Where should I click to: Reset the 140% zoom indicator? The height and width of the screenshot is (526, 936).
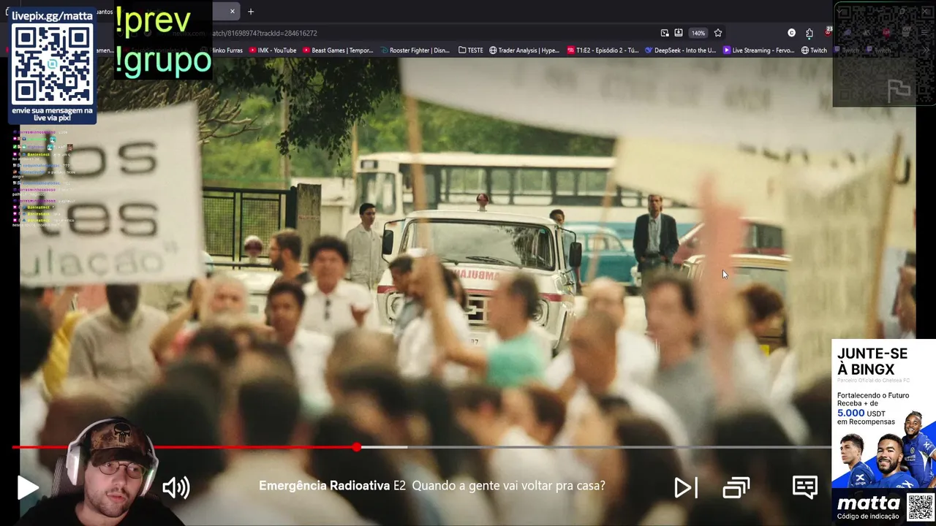point(698,33)
